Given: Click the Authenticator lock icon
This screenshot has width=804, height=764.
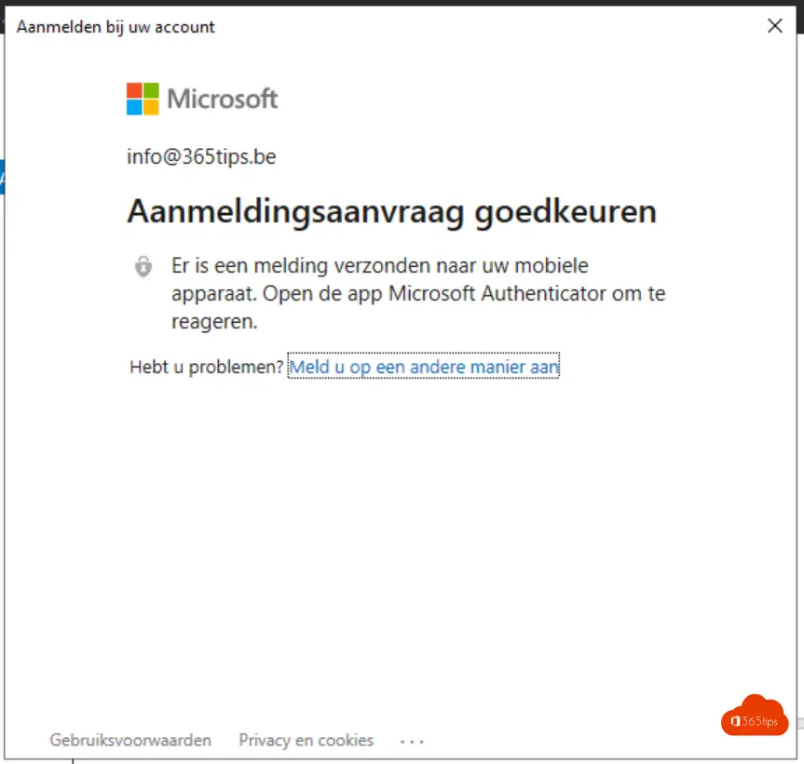Looking at the screenshot, I should [143, 266].
